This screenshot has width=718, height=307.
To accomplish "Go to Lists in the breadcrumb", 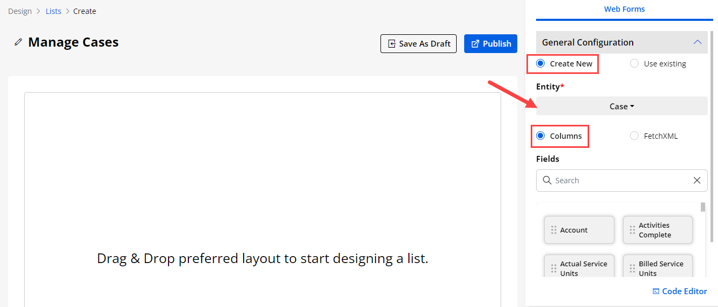I will 53,11.
